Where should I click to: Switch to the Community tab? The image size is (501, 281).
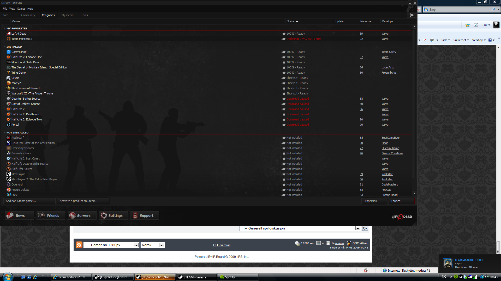pyautogui.click(x=28, y=15)
